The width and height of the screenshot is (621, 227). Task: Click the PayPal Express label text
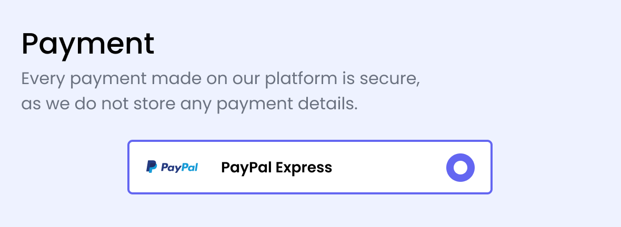tap(276, 168)
